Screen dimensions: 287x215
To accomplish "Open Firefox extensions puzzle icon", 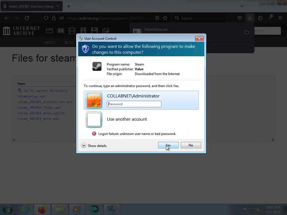I will pyautogui.click(x=260, y=18).
